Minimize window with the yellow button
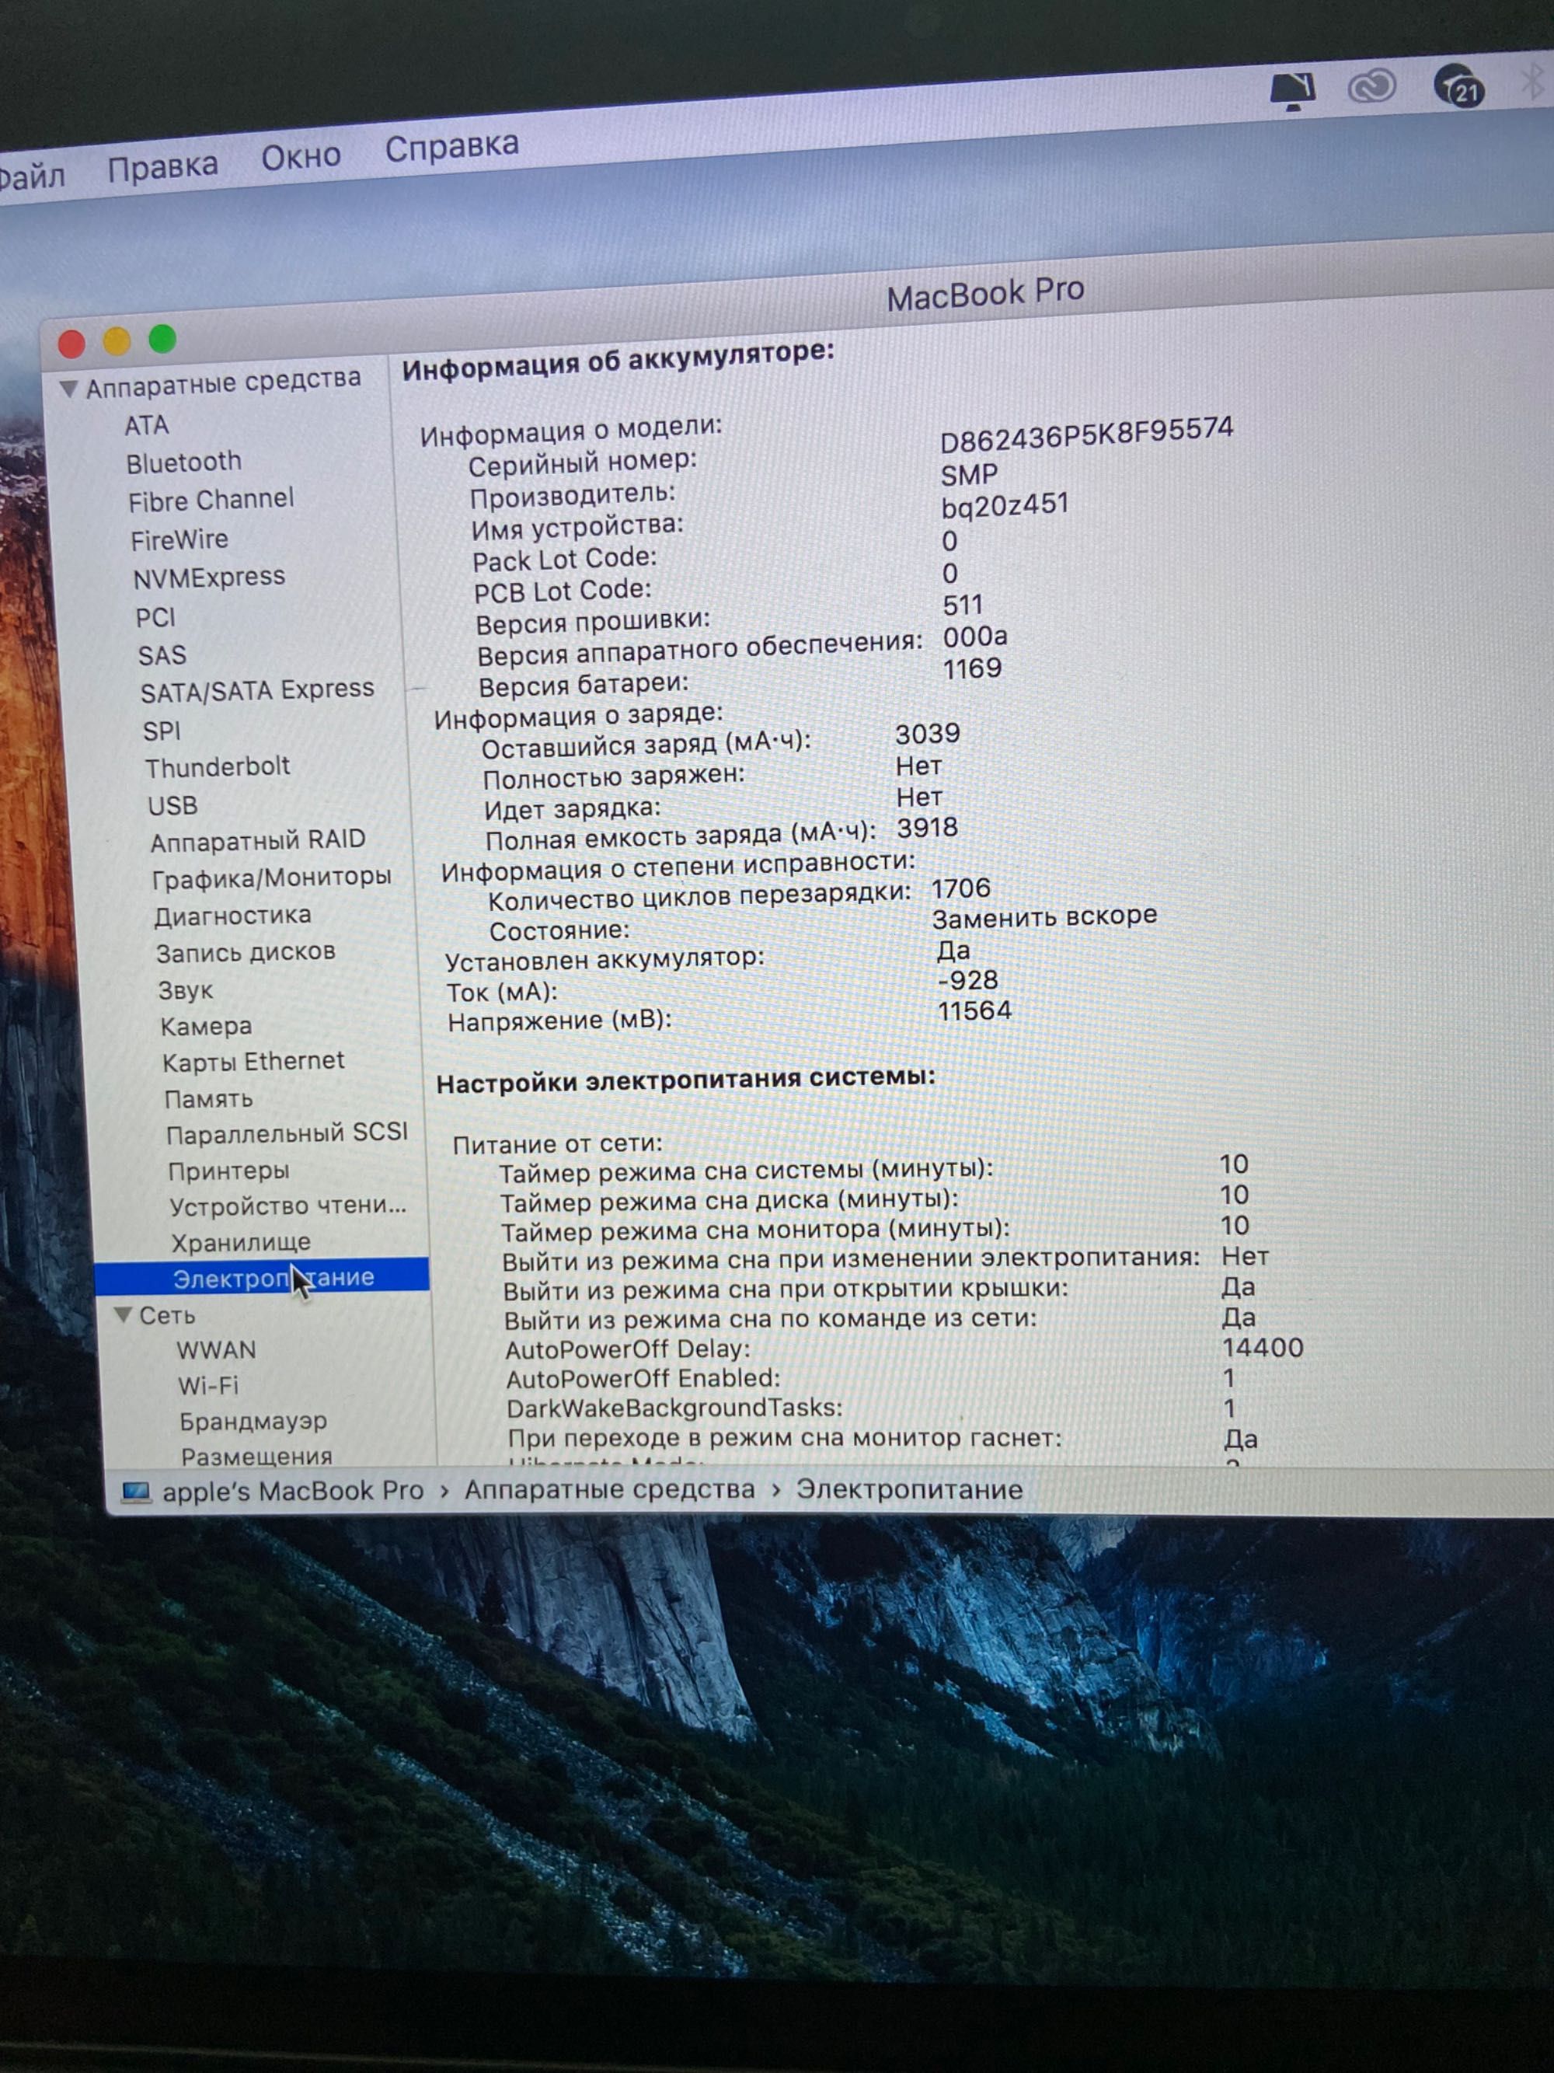This screenshot has height=2073, width=1554. coord(117,341)
